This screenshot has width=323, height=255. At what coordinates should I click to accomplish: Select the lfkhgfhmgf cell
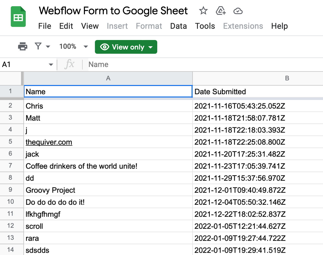pos(108,214)
